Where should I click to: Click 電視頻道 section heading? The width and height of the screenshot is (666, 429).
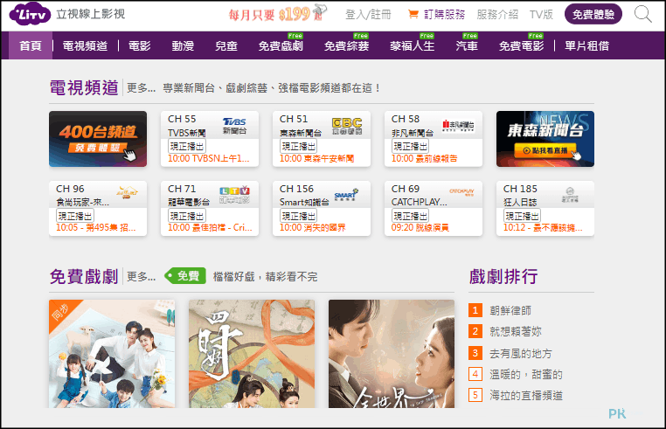pyautogui.click(x=84, y=87)
